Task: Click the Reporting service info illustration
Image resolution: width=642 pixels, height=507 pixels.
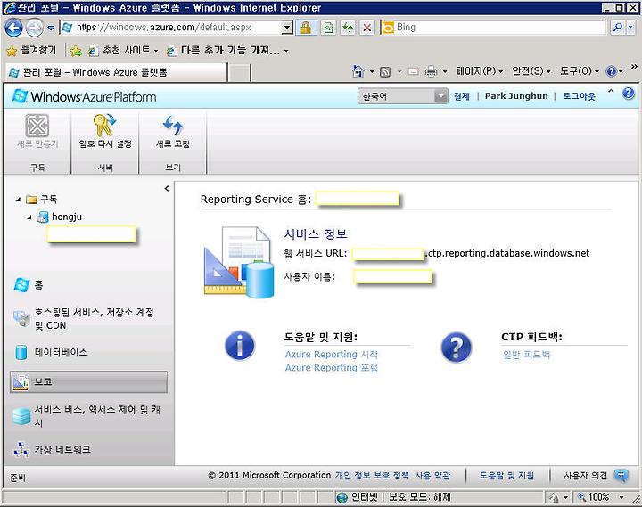Action: pos(239,262)
